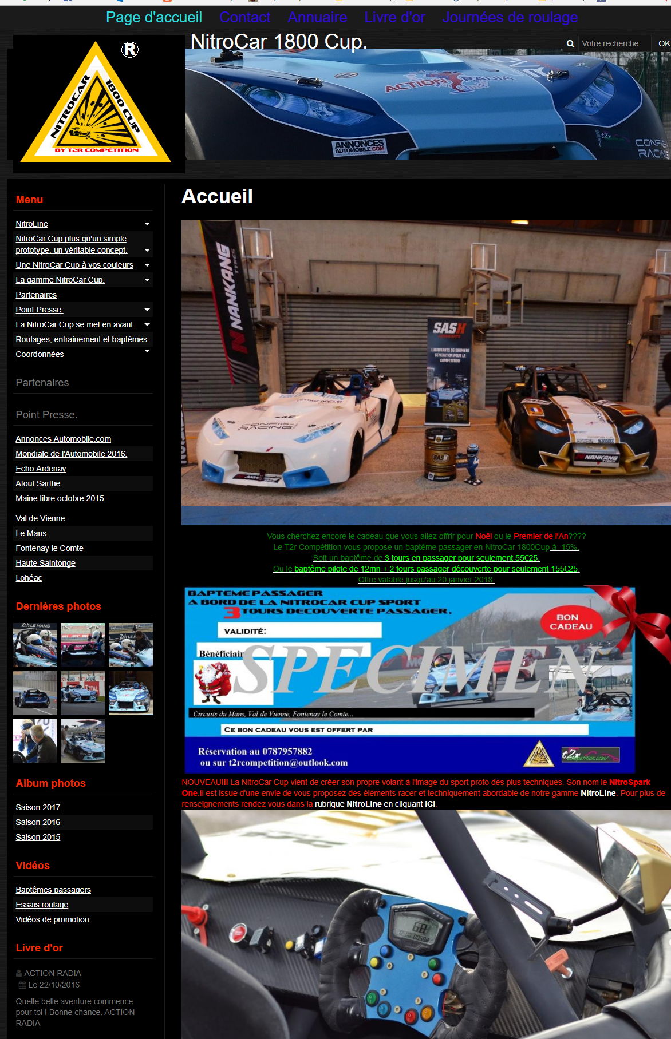
Task: Open Page d'accueil in top navigation
Action: (154, 17)
